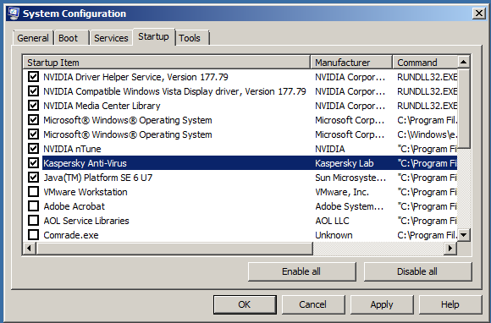The height and width of the screenshot is (323, 491).
Task: Enable AOL Service Libraries checkbox
Action: click(33, 221)
